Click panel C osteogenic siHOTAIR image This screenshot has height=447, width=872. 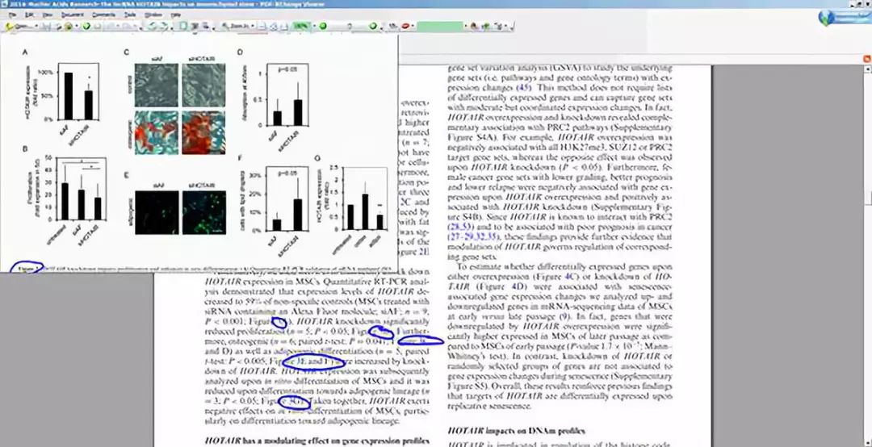tap(203, 133)
